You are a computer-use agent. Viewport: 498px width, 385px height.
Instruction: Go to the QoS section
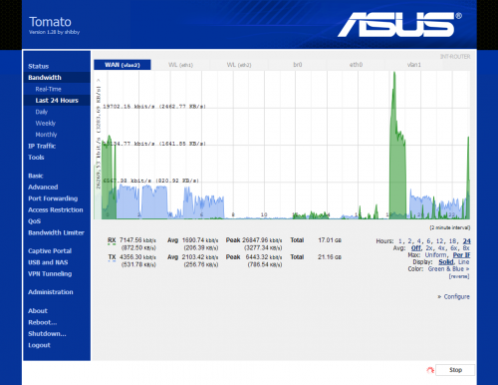click(x=35, y=221)
